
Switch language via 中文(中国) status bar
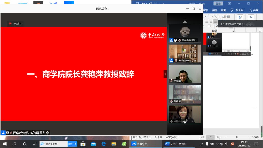click(172, 137)
